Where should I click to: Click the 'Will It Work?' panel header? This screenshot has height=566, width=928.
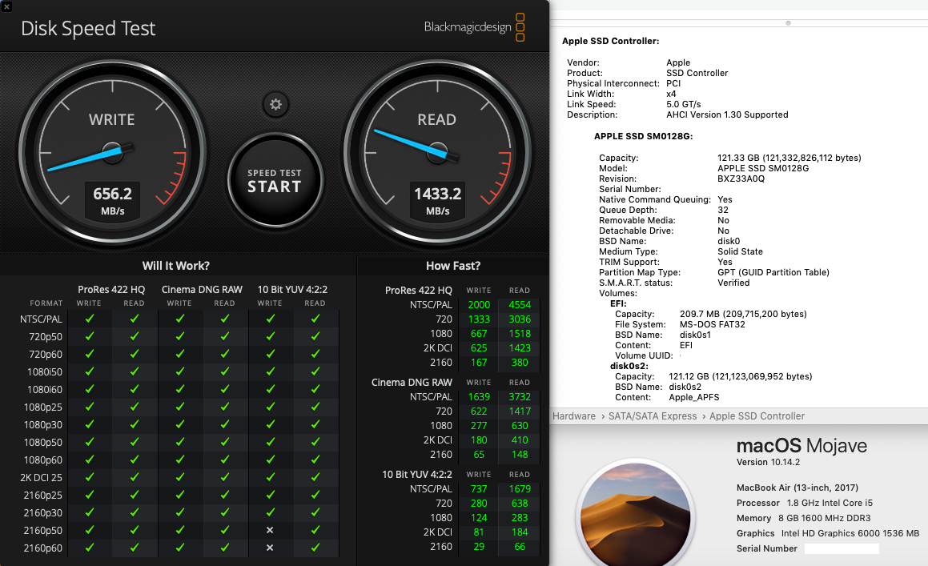click(x=175, y=264)
